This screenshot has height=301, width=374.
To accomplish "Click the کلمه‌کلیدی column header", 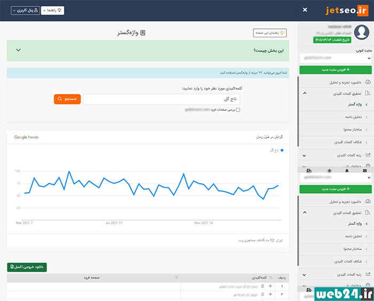I will (259, 278).
